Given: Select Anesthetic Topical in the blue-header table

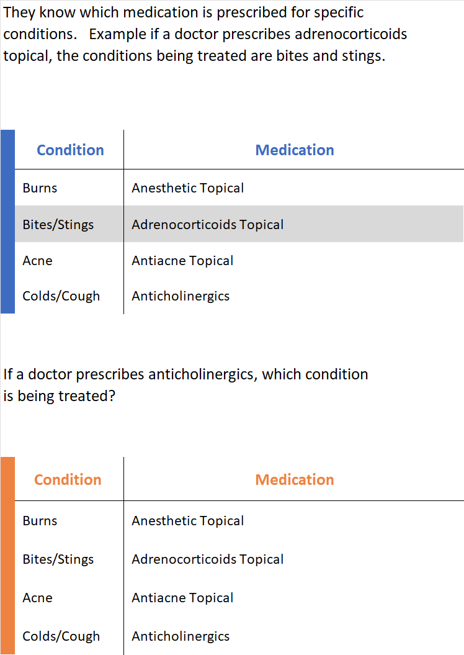Looking at the screenshot, I should click(x=188, y=188).
